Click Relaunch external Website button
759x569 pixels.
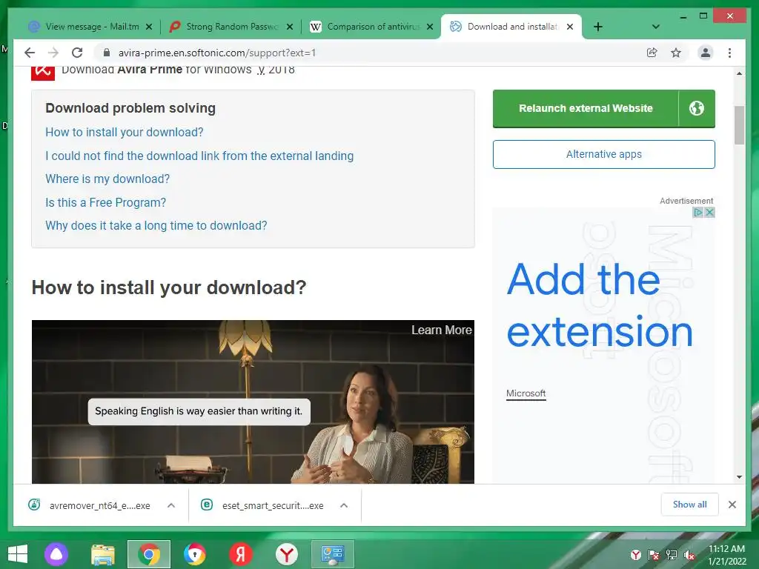pos(586,108)
